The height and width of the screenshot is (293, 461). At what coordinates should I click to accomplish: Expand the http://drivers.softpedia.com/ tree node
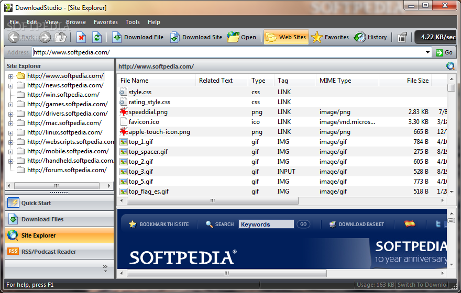click(10, 114)
